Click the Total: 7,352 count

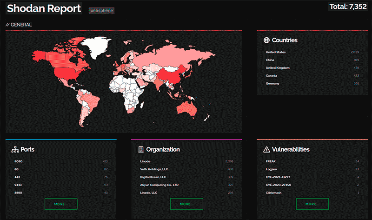tap(348, 7)
